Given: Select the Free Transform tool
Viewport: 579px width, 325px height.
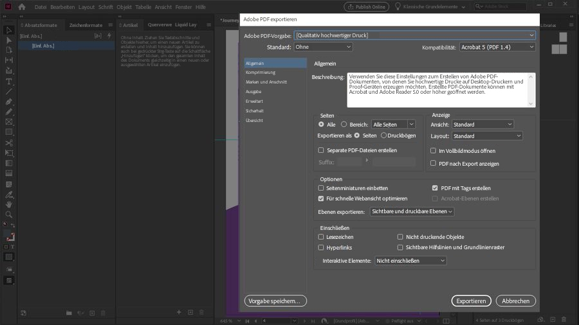Looking at the screenshot, I should coord(9,153).
